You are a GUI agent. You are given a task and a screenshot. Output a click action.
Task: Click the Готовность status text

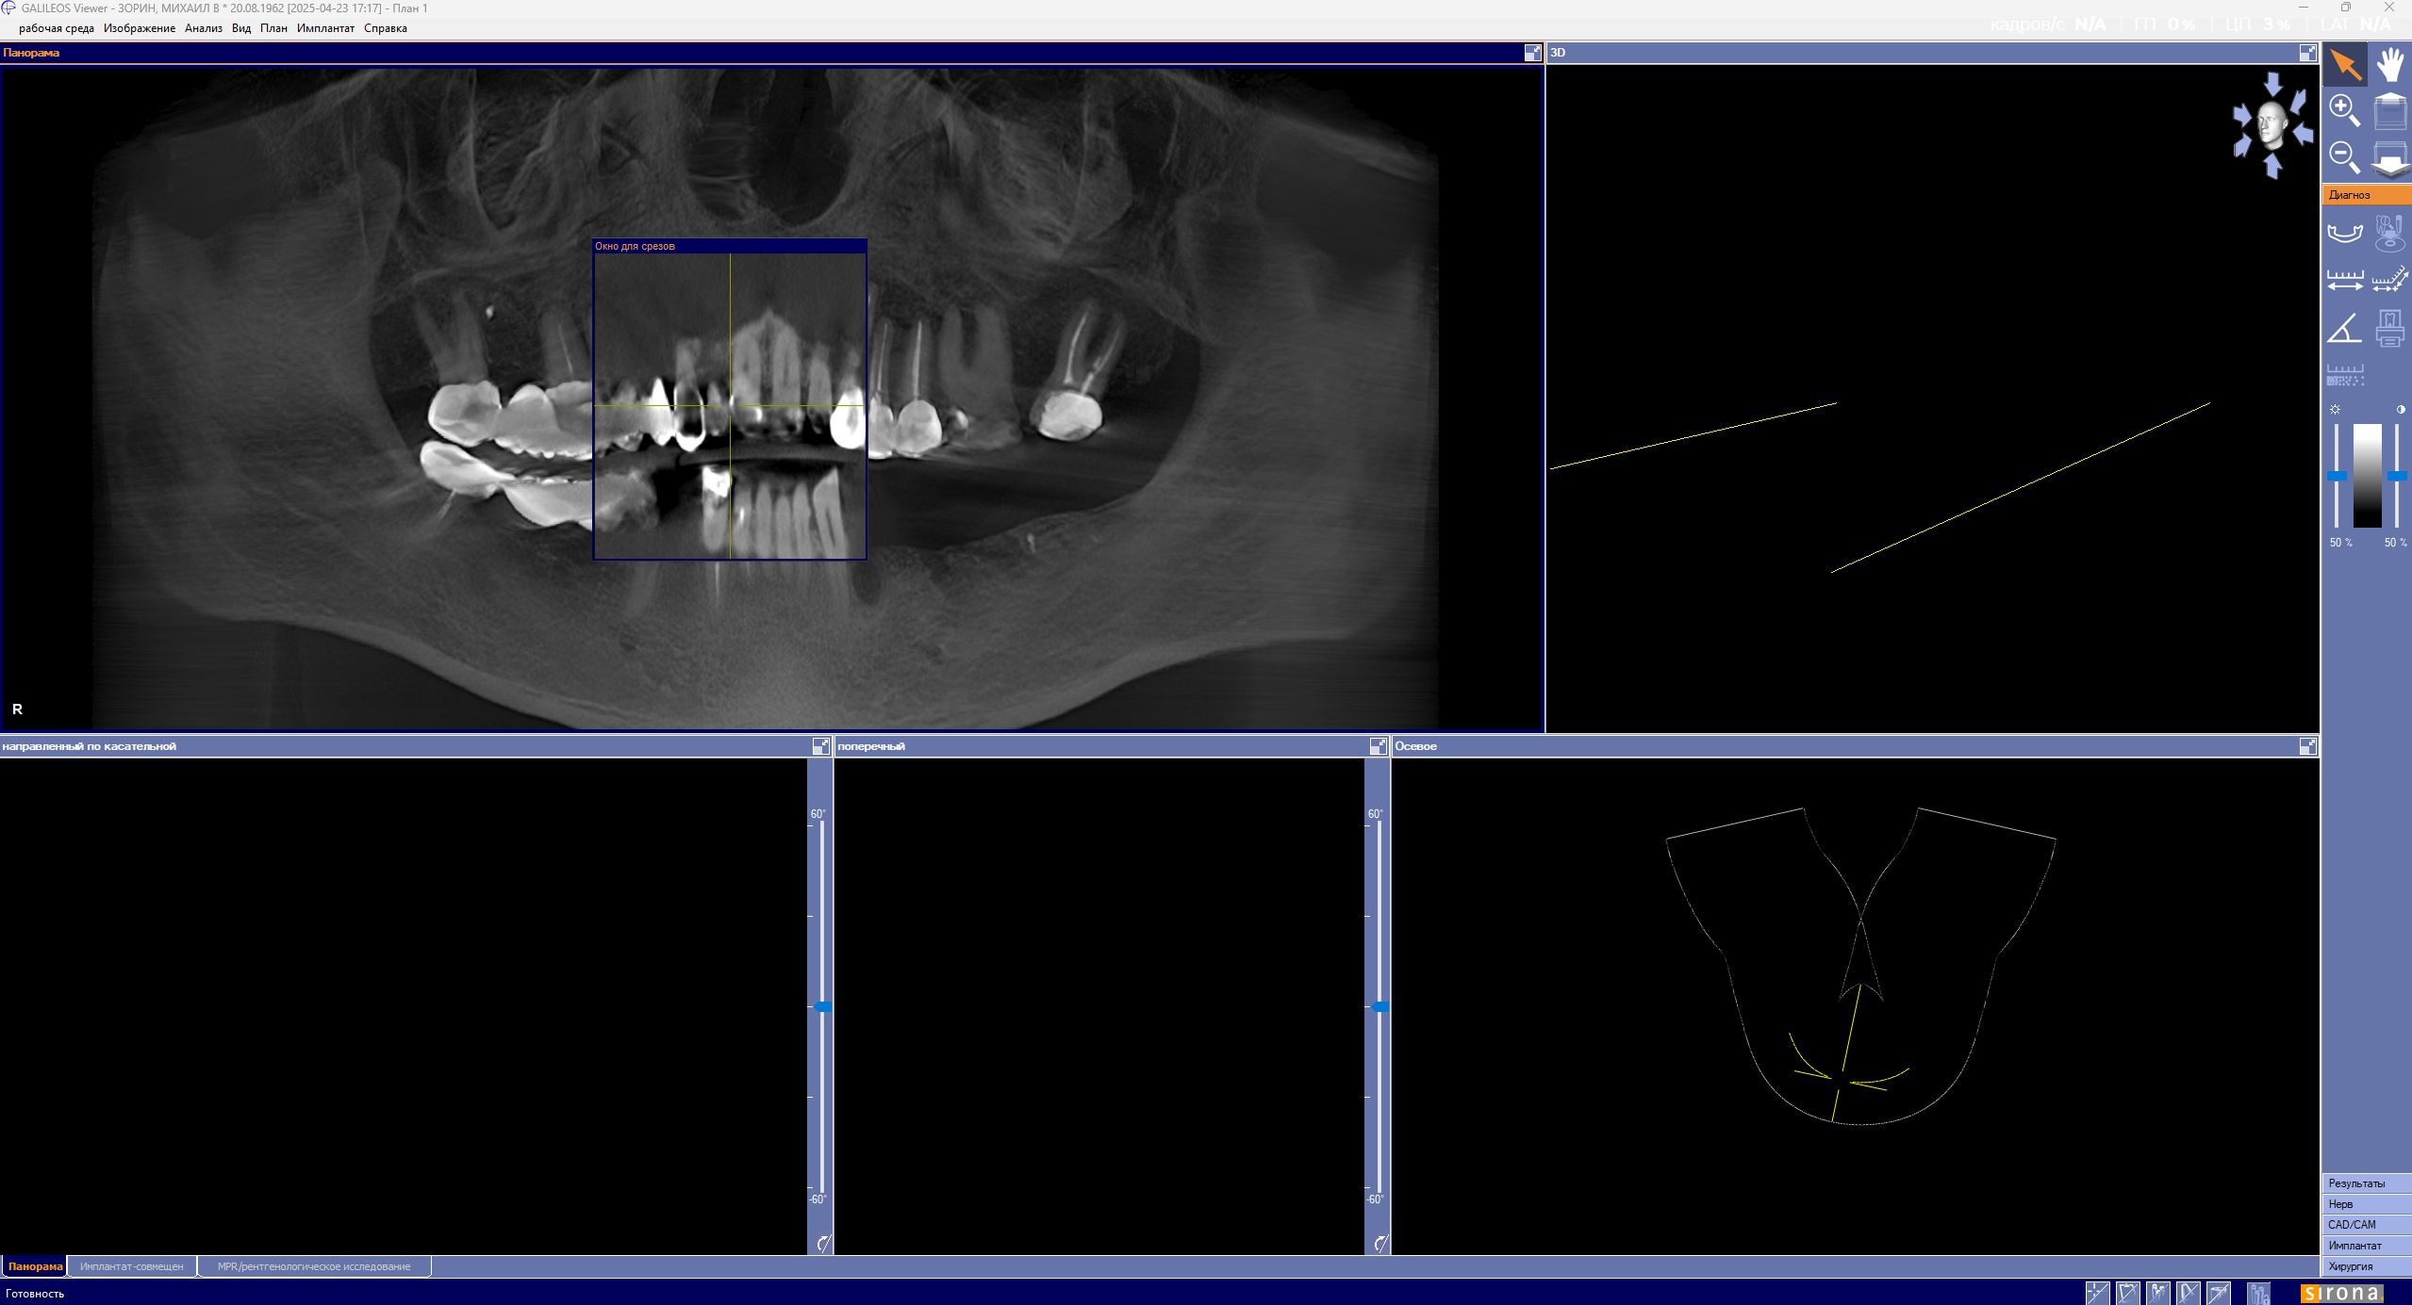click(x=35, y=1294)
